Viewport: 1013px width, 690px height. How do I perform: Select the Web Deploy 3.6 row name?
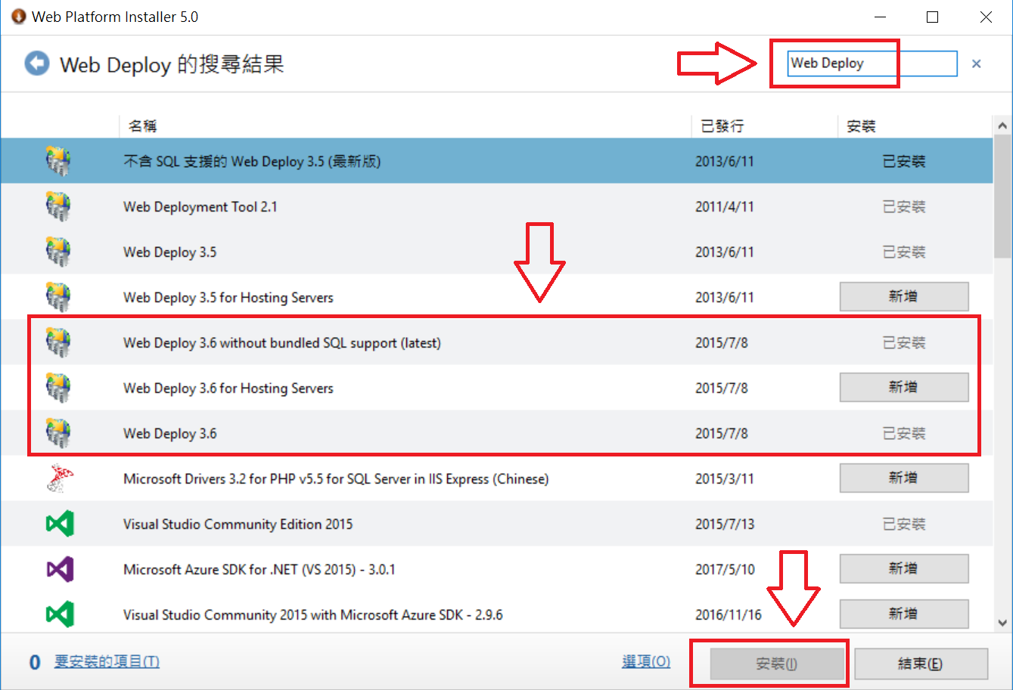coord(169,433)
